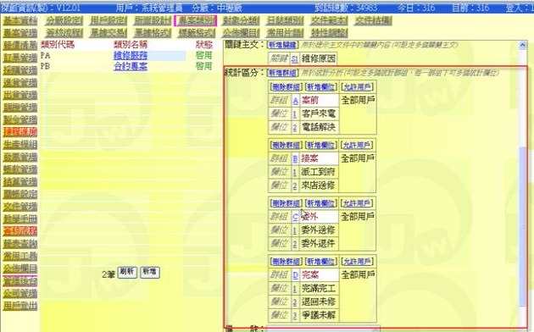
Task: Click the 案前 group name field
Action: tap(319, 100)
